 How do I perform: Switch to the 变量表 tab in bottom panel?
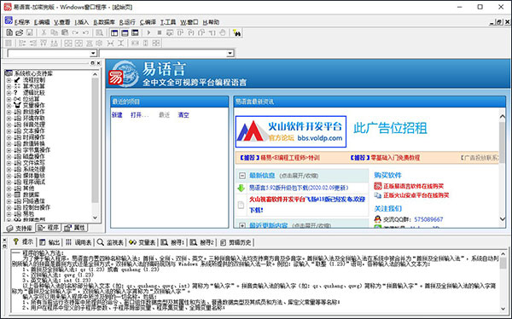pos(142,242)
